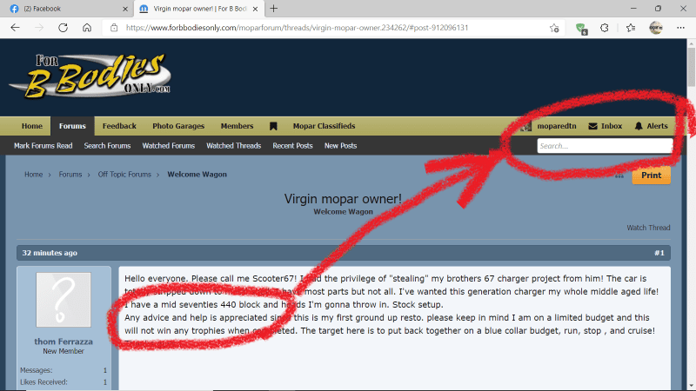Image resolution: width=696 pixels, height=391 pixels.
Task: Close the Virgin mopar owner tab
Action: coord(255,9)
